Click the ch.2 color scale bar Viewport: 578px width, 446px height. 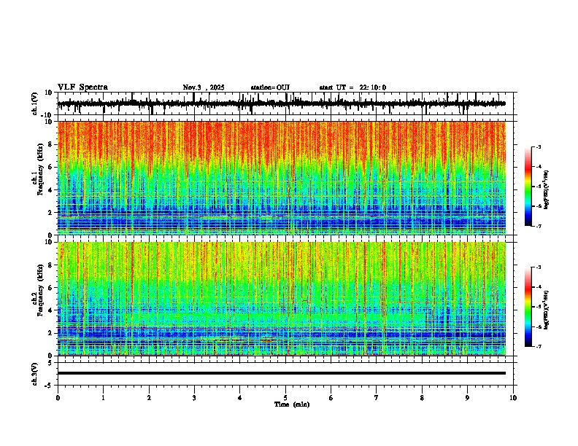pos(528,307)
